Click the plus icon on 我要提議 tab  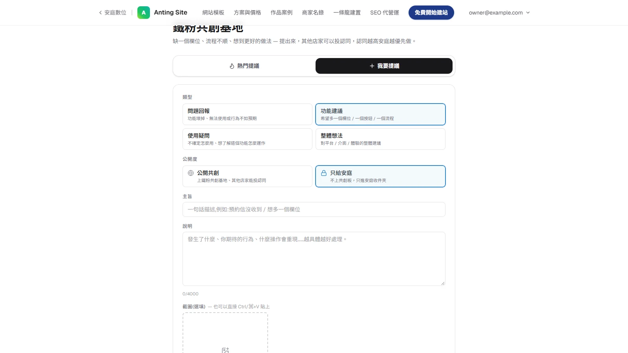pos(372,66)
